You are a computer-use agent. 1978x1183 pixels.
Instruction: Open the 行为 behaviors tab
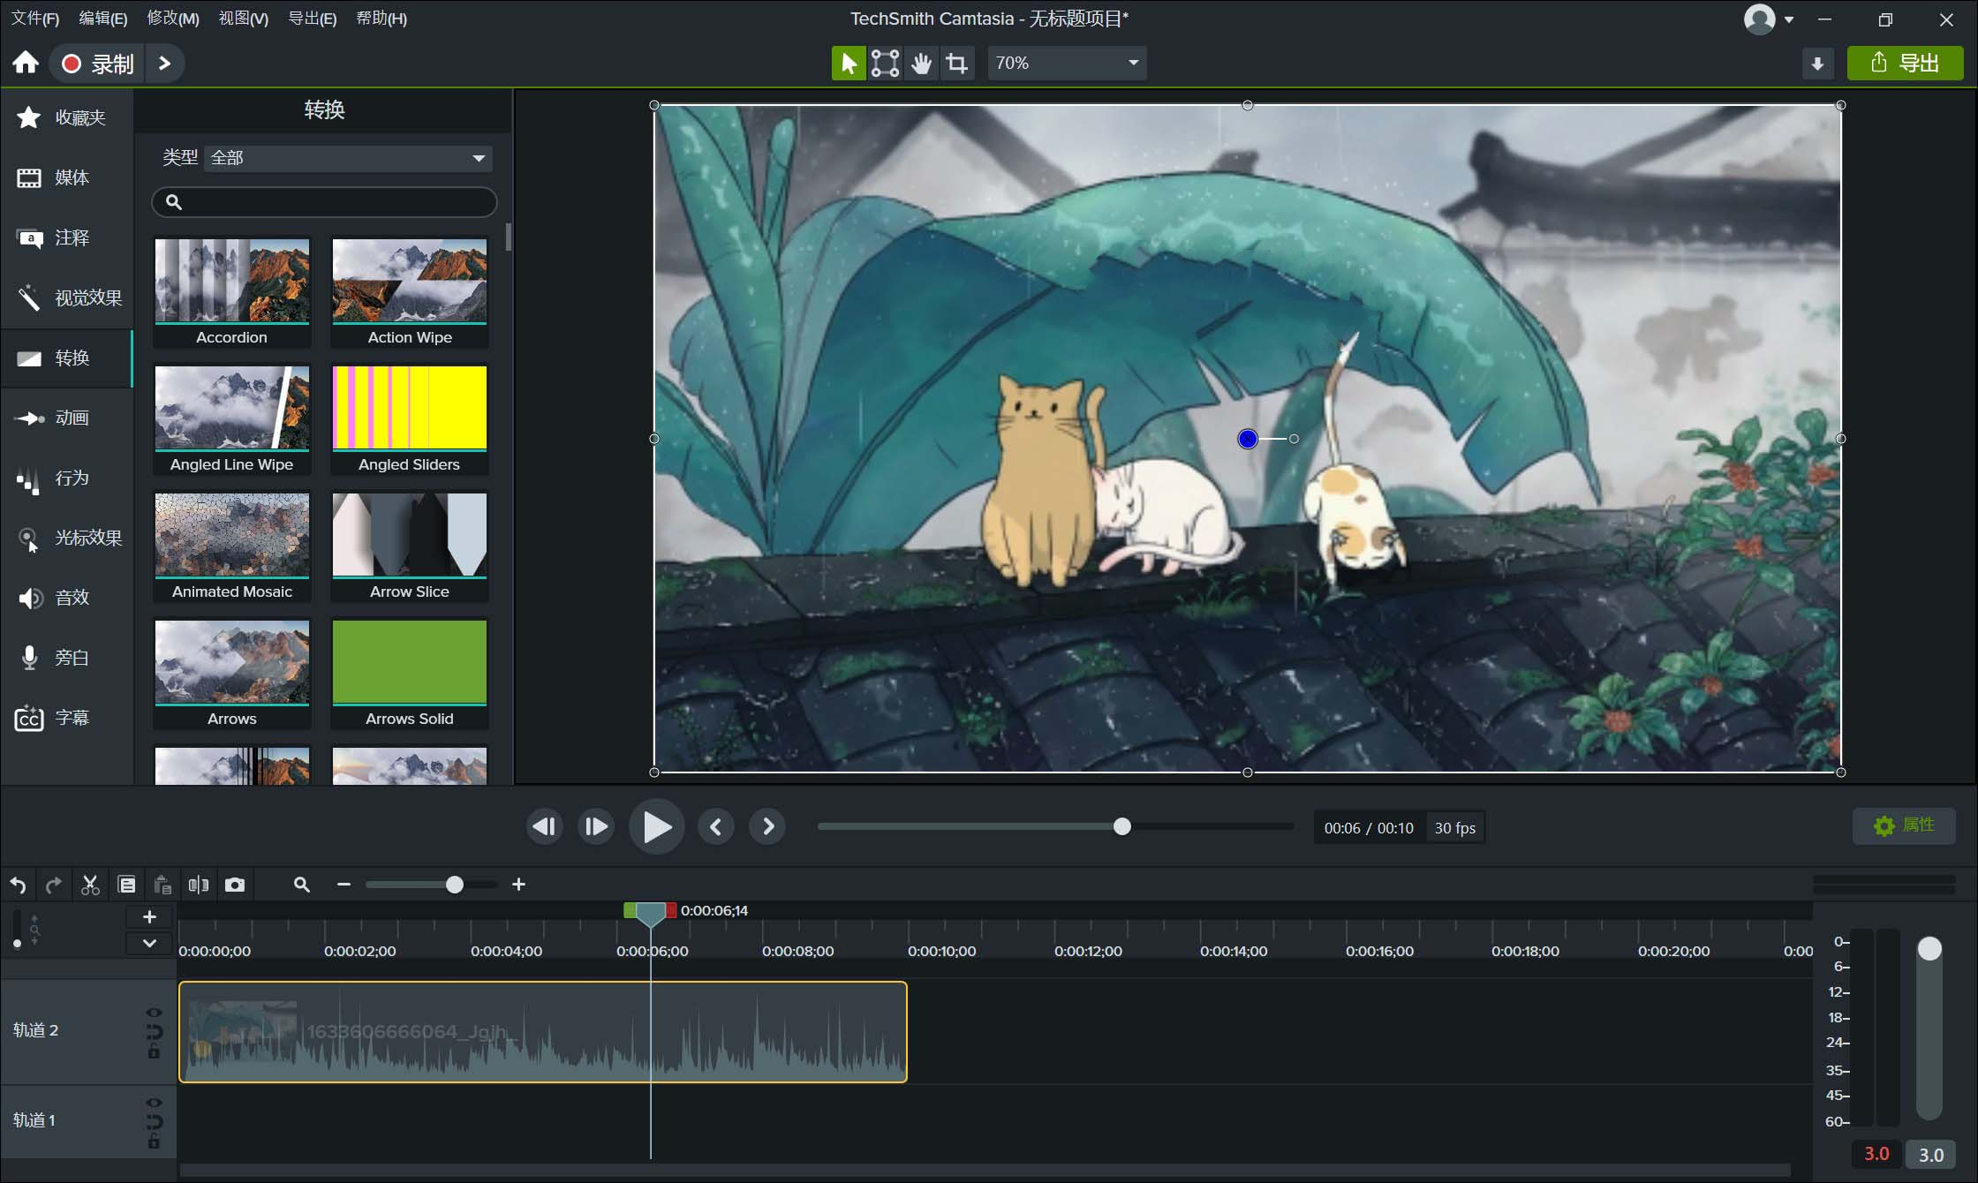pyautogui.click(x=66, y=478)
